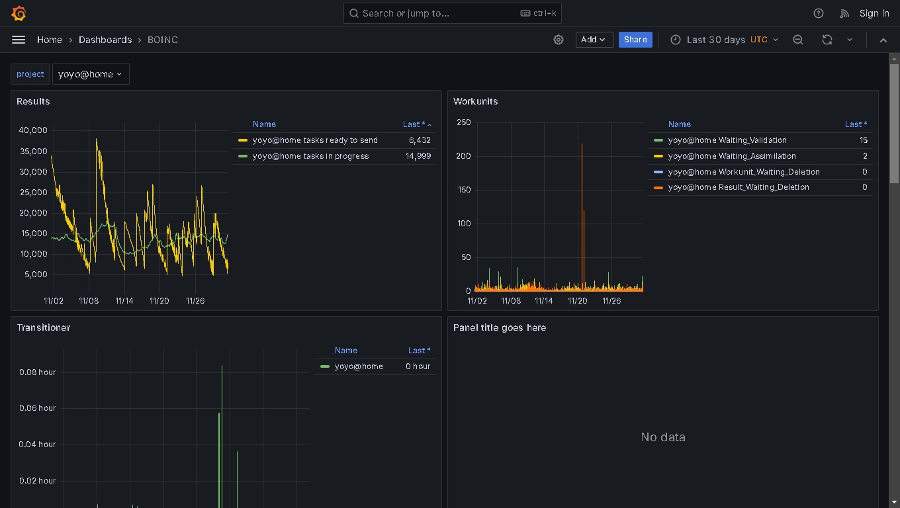This screenshot has width=900, height=508.
Task: Toggle the Waiting_Validation series visibility
Action: [727, 140]
